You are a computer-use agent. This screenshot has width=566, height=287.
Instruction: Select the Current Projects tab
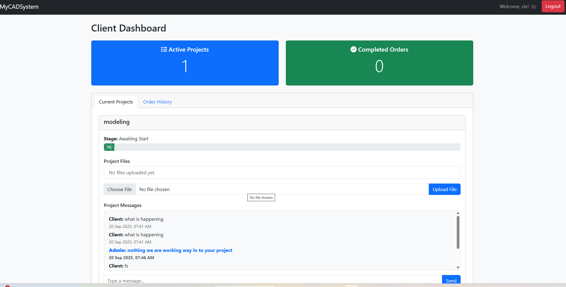[116, 102]
